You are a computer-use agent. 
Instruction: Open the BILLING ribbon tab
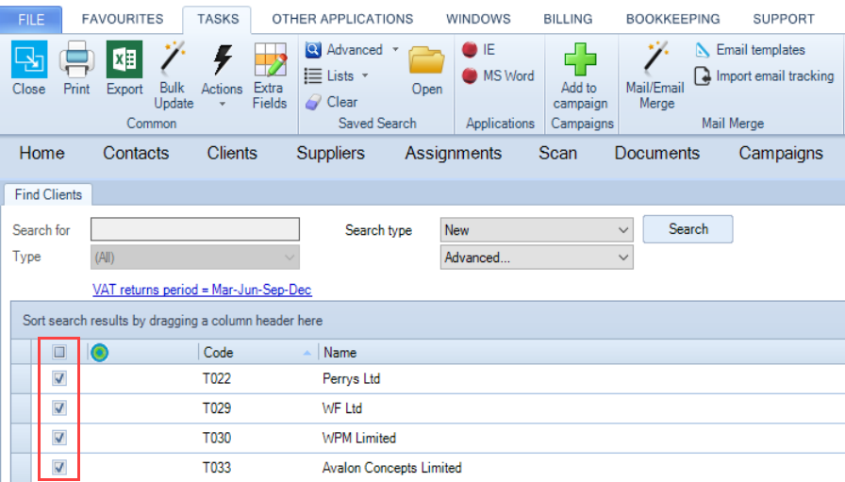click(568, 20)
